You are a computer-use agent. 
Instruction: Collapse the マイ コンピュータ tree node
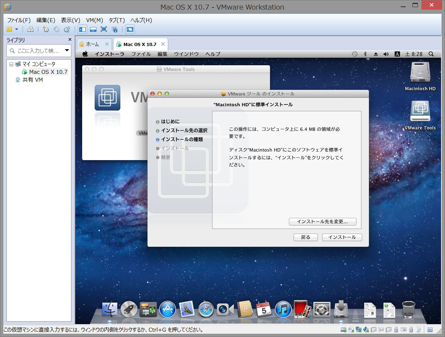pyautogui.click(x=11, y=64)
